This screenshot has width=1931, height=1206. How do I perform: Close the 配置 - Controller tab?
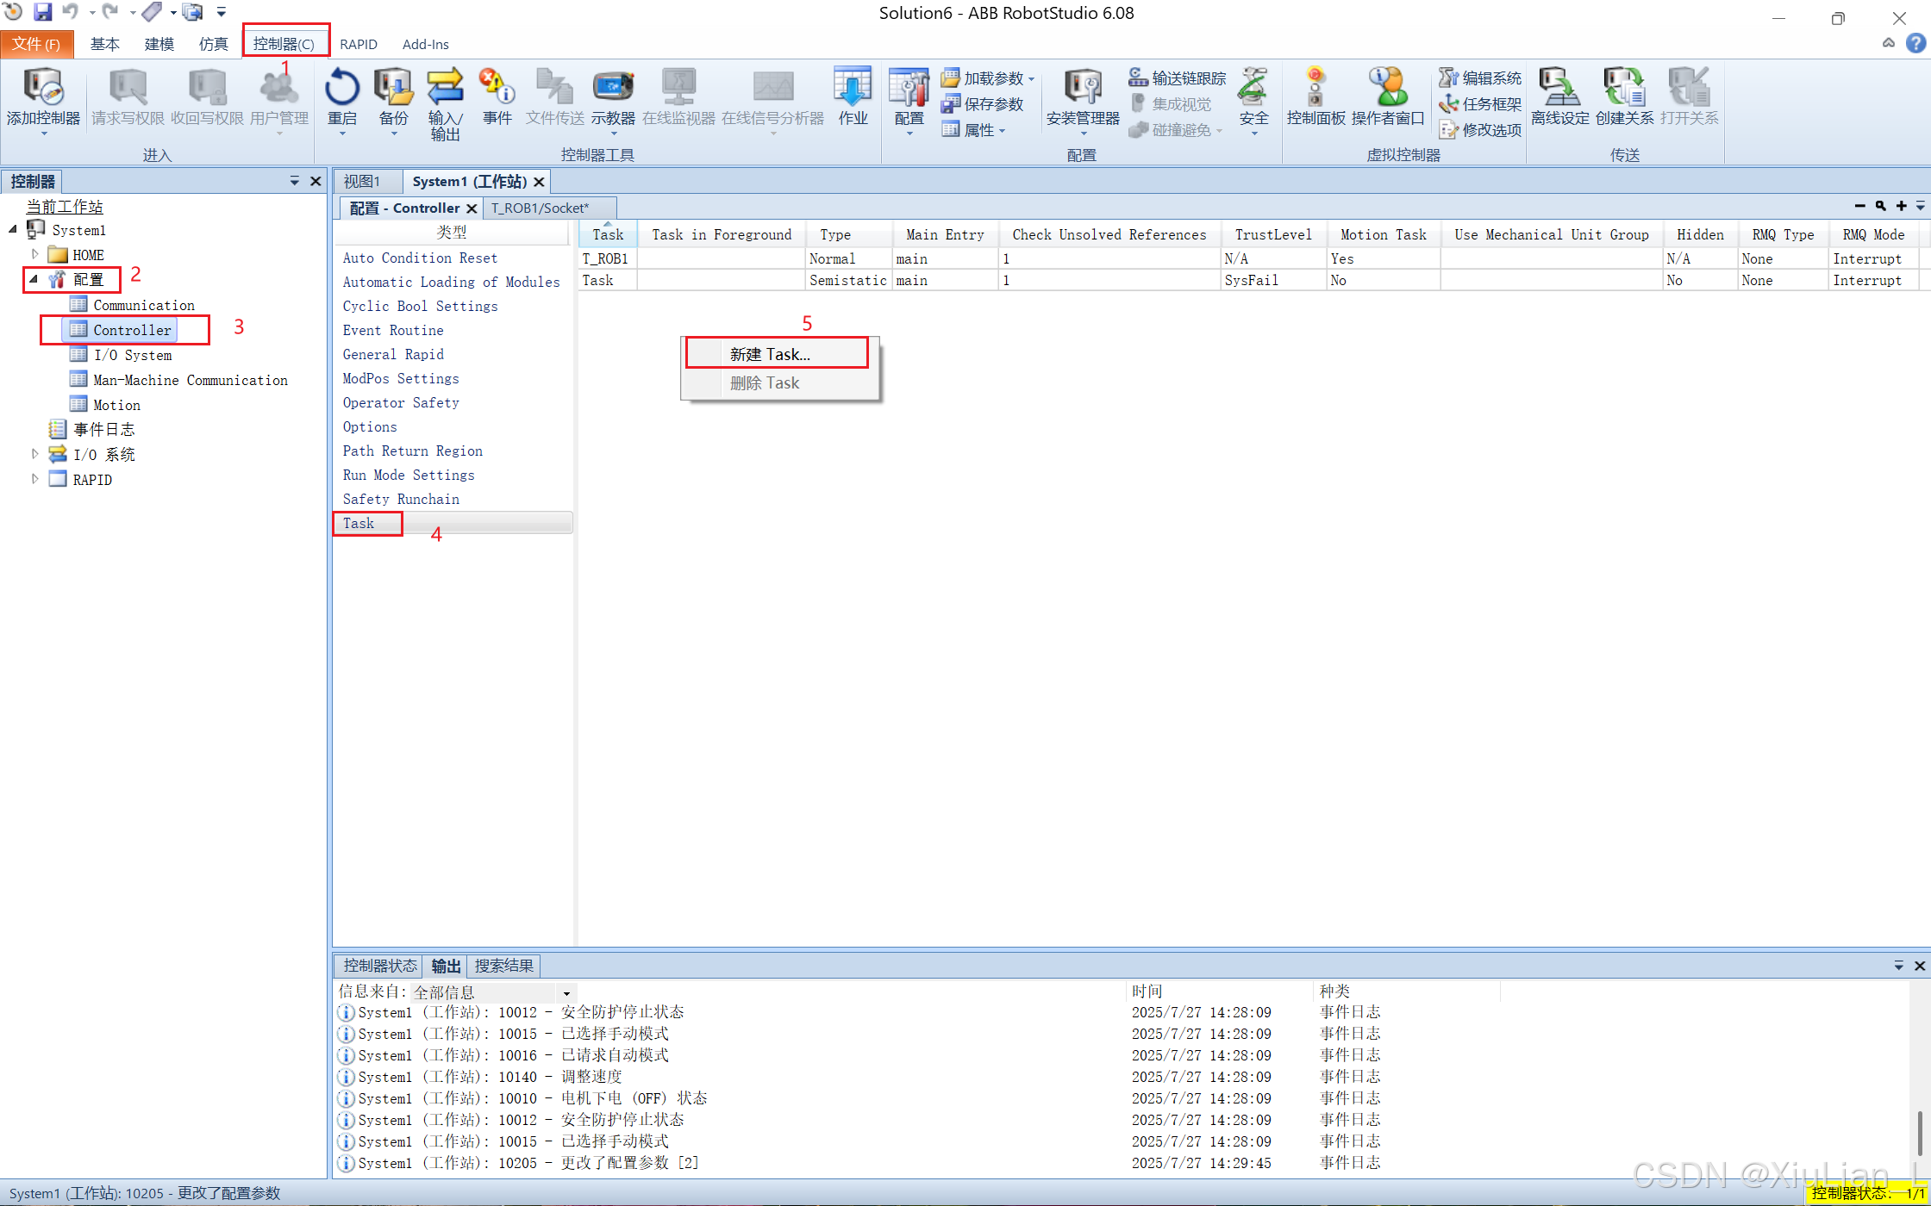point(472,208)
